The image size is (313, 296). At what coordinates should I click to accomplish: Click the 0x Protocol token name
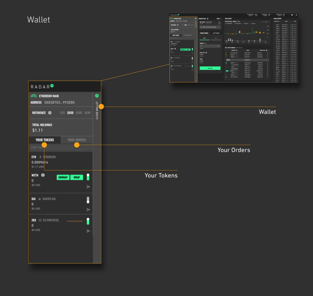(x=51, y=220)
